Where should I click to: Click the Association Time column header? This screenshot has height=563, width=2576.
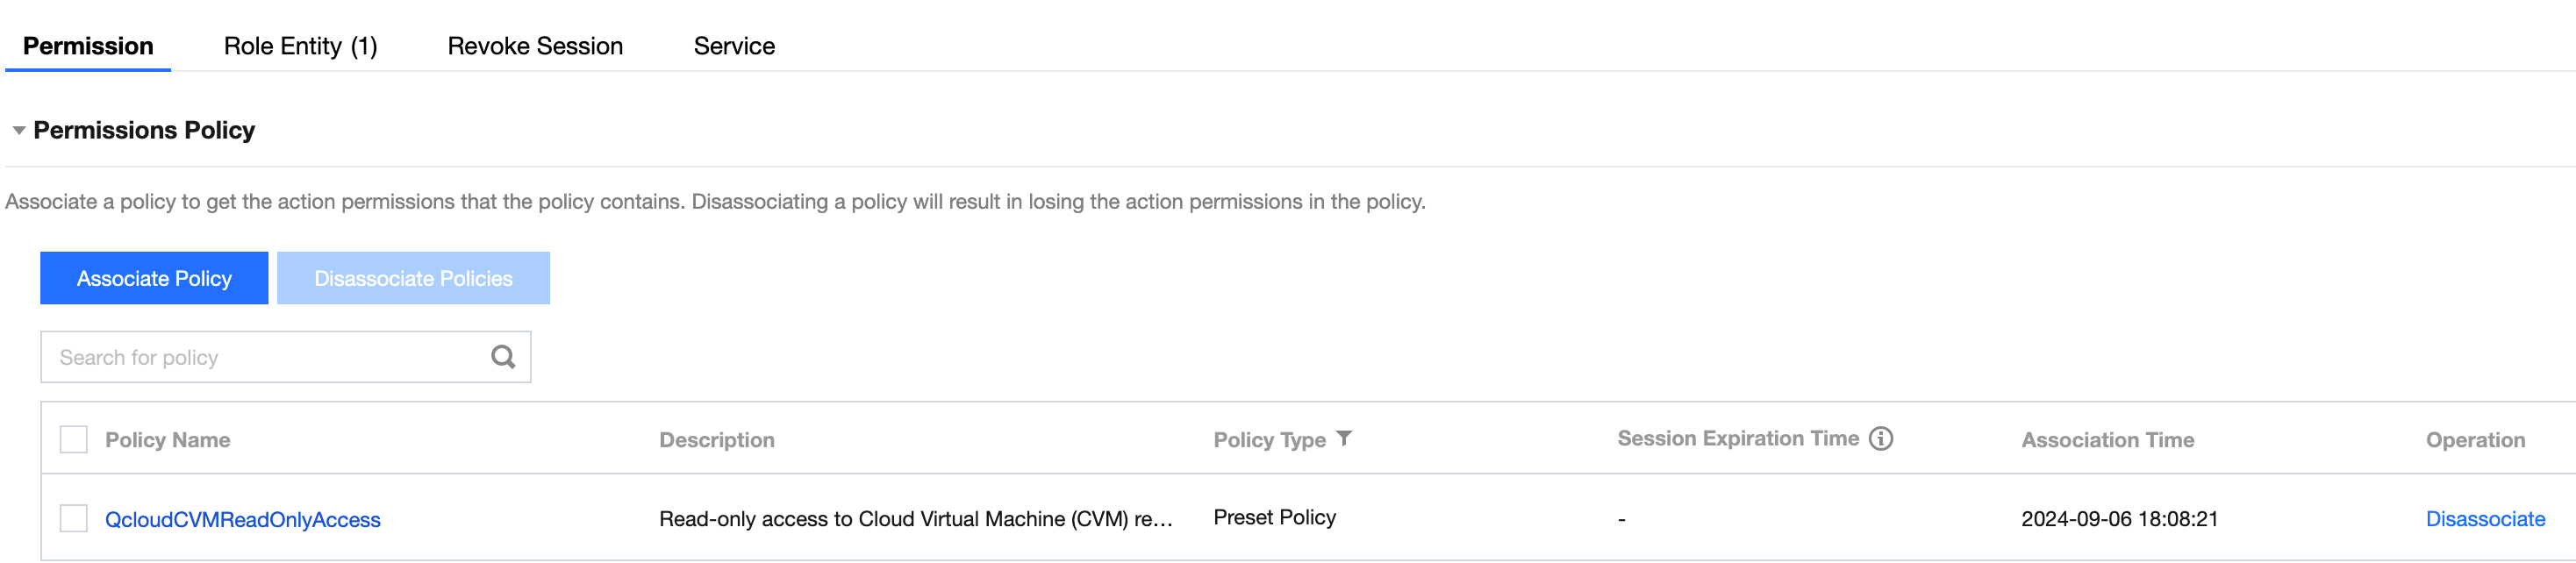2107,440
